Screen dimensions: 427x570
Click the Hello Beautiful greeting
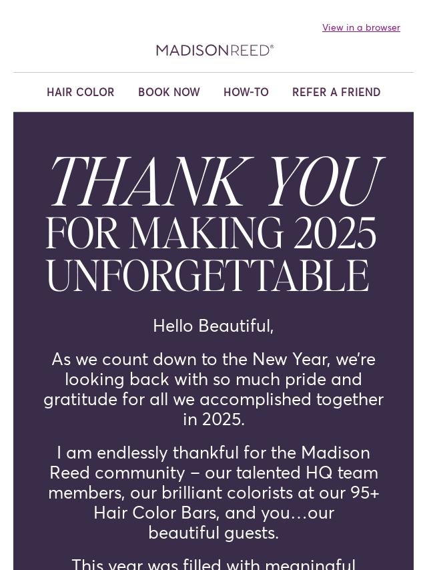[x=213, y=326]
